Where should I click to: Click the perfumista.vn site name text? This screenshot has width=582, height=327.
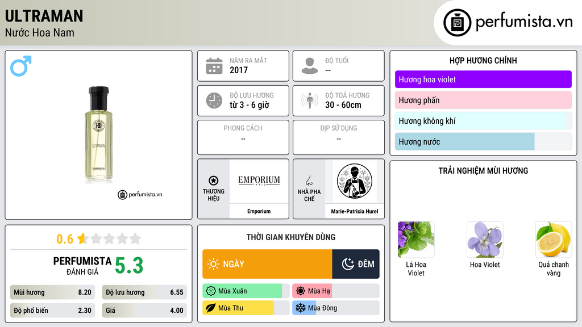point(524,22)
